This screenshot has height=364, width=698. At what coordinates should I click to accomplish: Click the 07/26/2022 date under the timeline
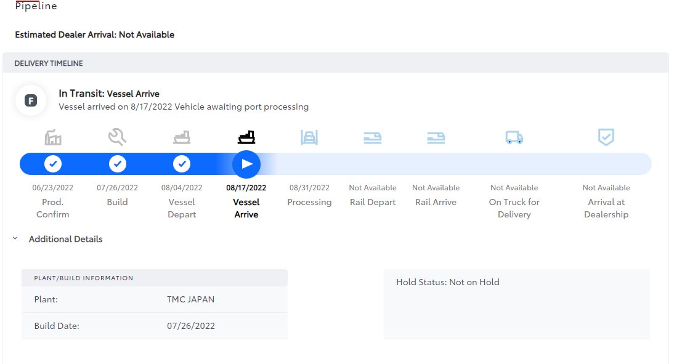point(117,188)
